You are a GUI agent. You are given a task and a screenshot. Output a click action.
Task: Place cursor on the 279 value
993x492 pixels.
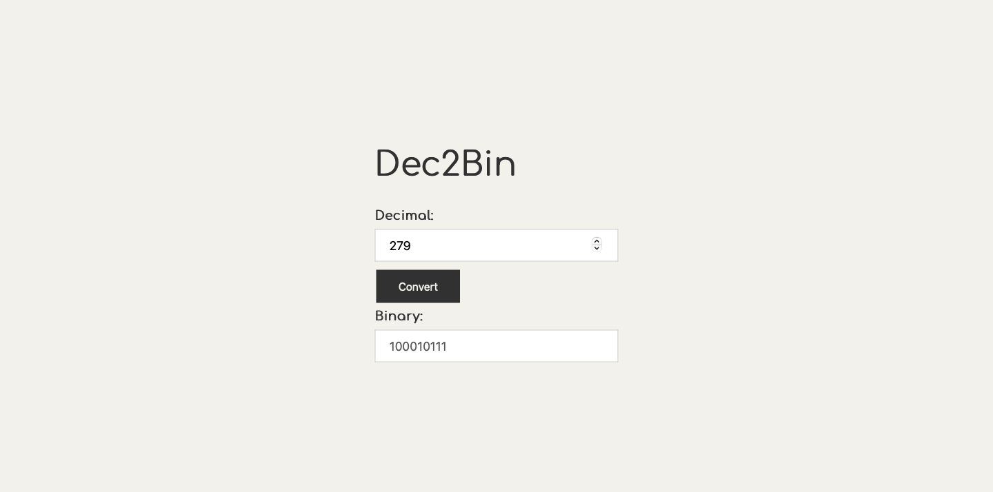coord(400,246)
